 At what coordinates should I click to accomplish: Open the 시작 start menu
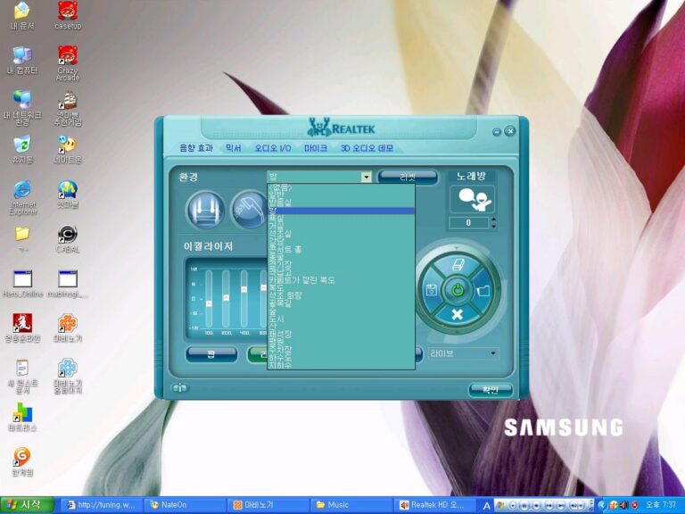27,505
